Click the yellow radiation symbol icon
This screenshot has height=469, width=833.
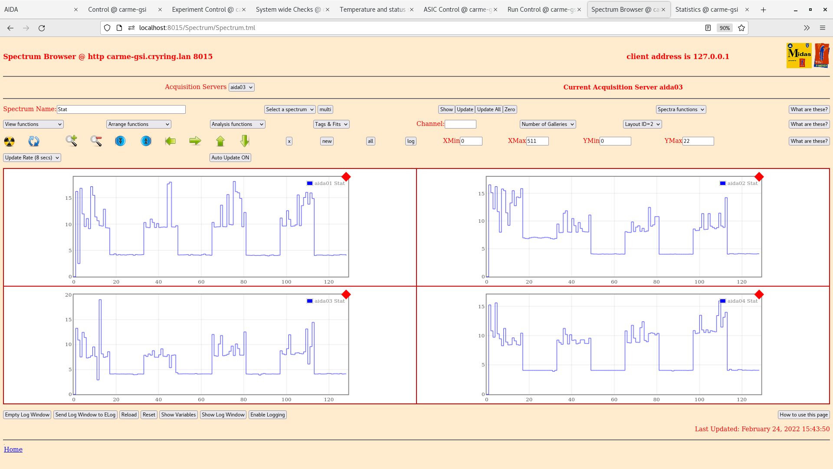pos(9,141)
